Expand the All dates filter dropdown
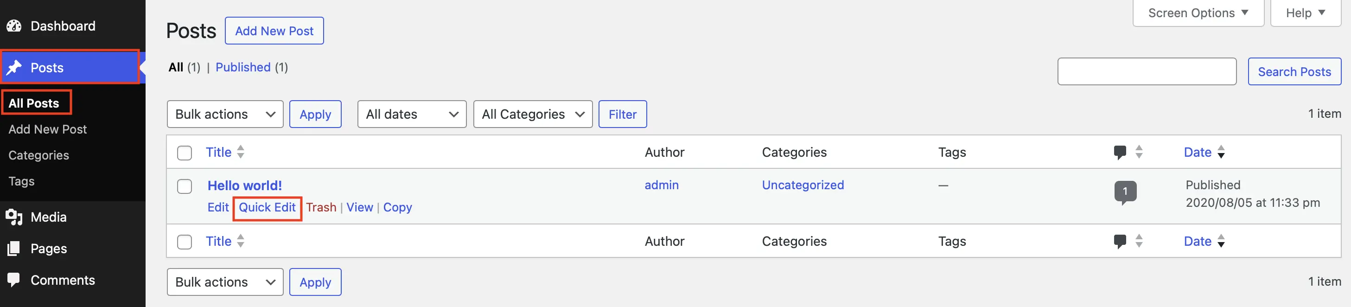The image size is (1351, 307). [x=411, y=114]
